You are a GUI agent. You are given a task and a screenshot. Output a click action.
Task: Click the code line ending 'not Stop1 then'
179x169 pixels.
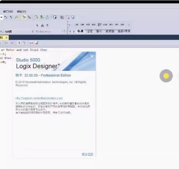coord(24,50)
